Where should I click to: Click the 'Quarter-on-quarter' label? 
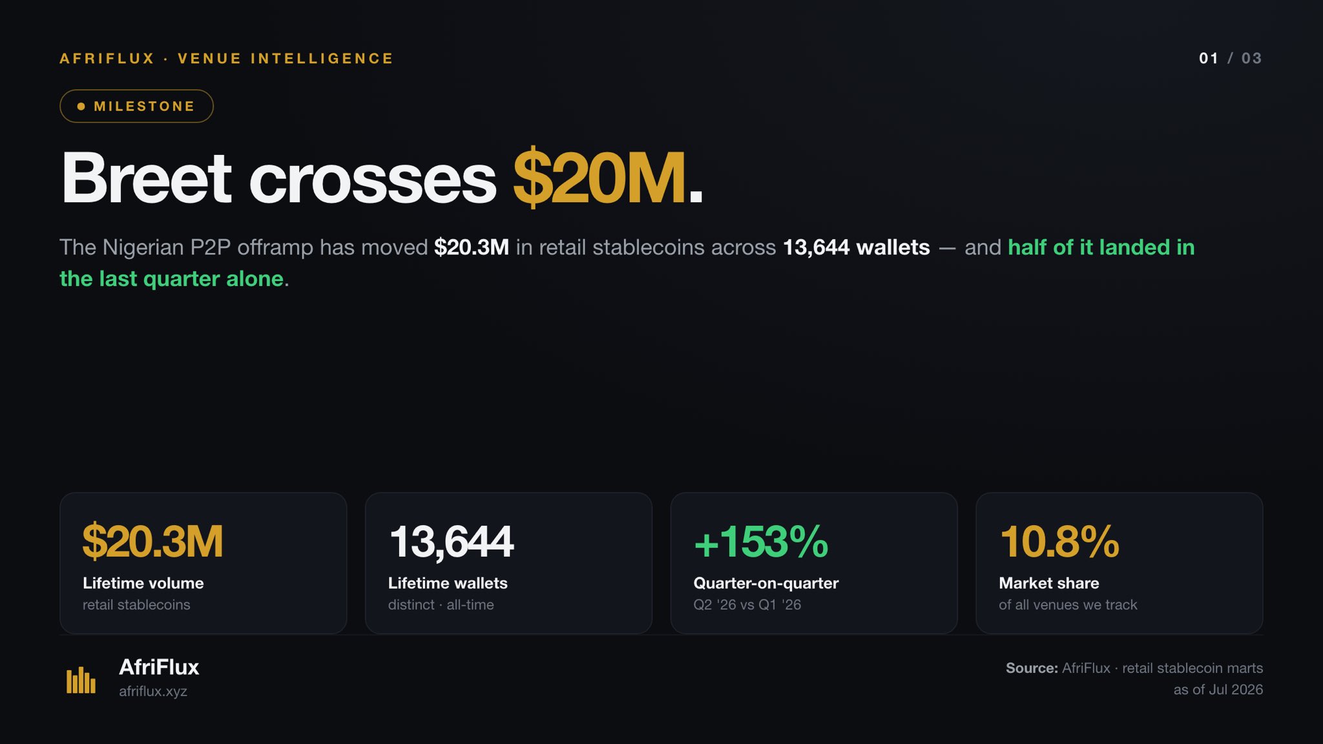[x=766, y=583]
